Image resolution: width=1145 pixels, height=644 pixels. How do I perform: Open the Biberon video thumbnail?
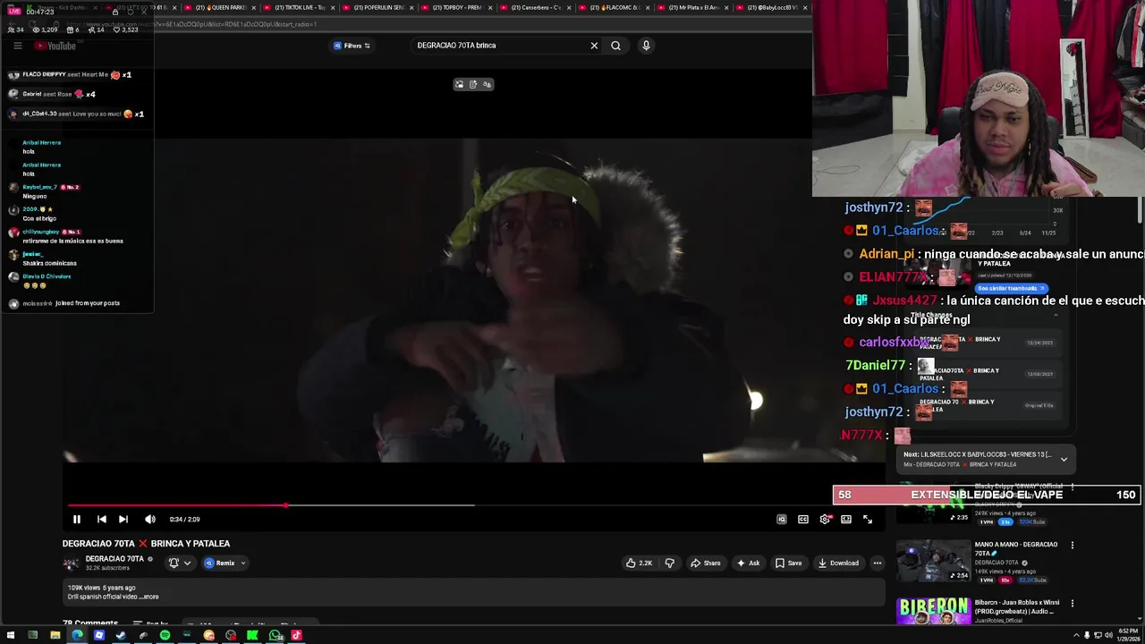934,612
